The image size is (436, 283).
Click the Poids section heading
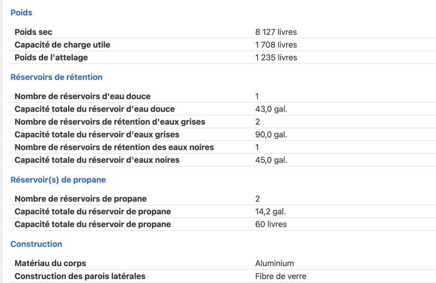pos(21,13)
